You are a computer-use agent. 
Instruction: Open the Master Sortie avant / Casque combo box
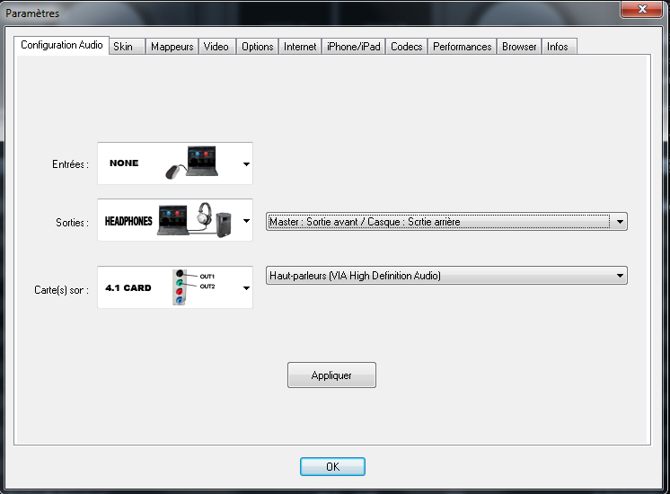click(446, 222)
